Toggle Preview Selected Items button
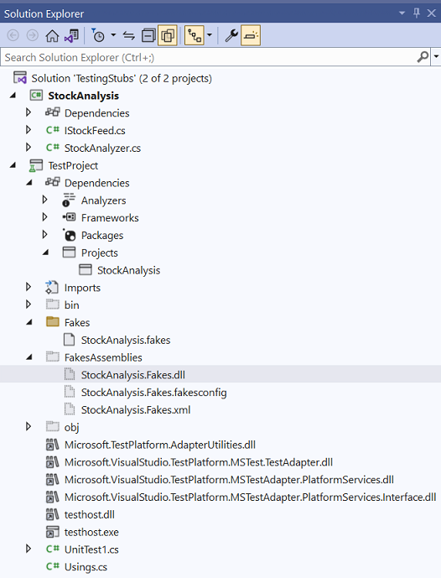 (251, 35)
